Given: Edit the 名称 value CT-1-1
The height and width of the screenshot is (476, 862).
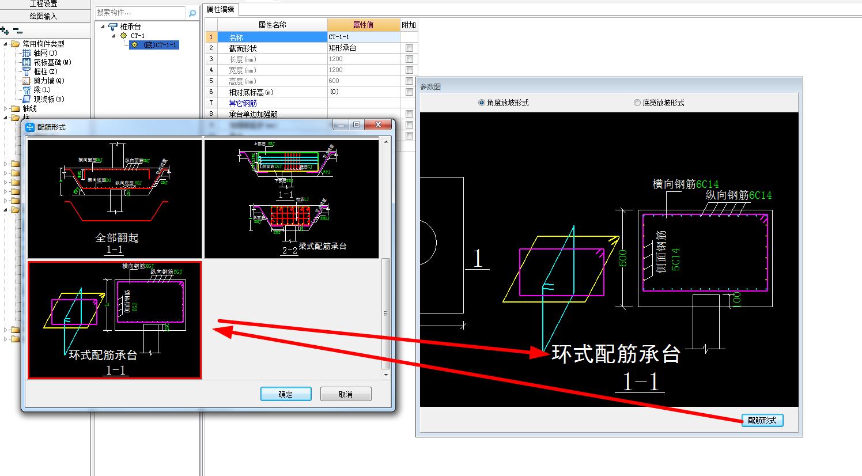Looking at the screenshot, I should pos(364,37).
